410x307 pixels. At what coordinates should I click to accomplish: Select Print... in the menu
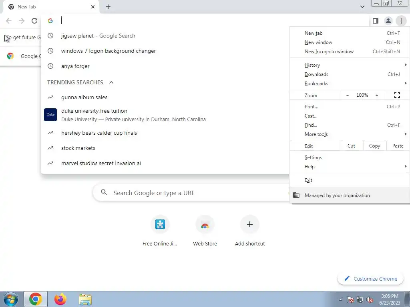[x=350, y=106]
